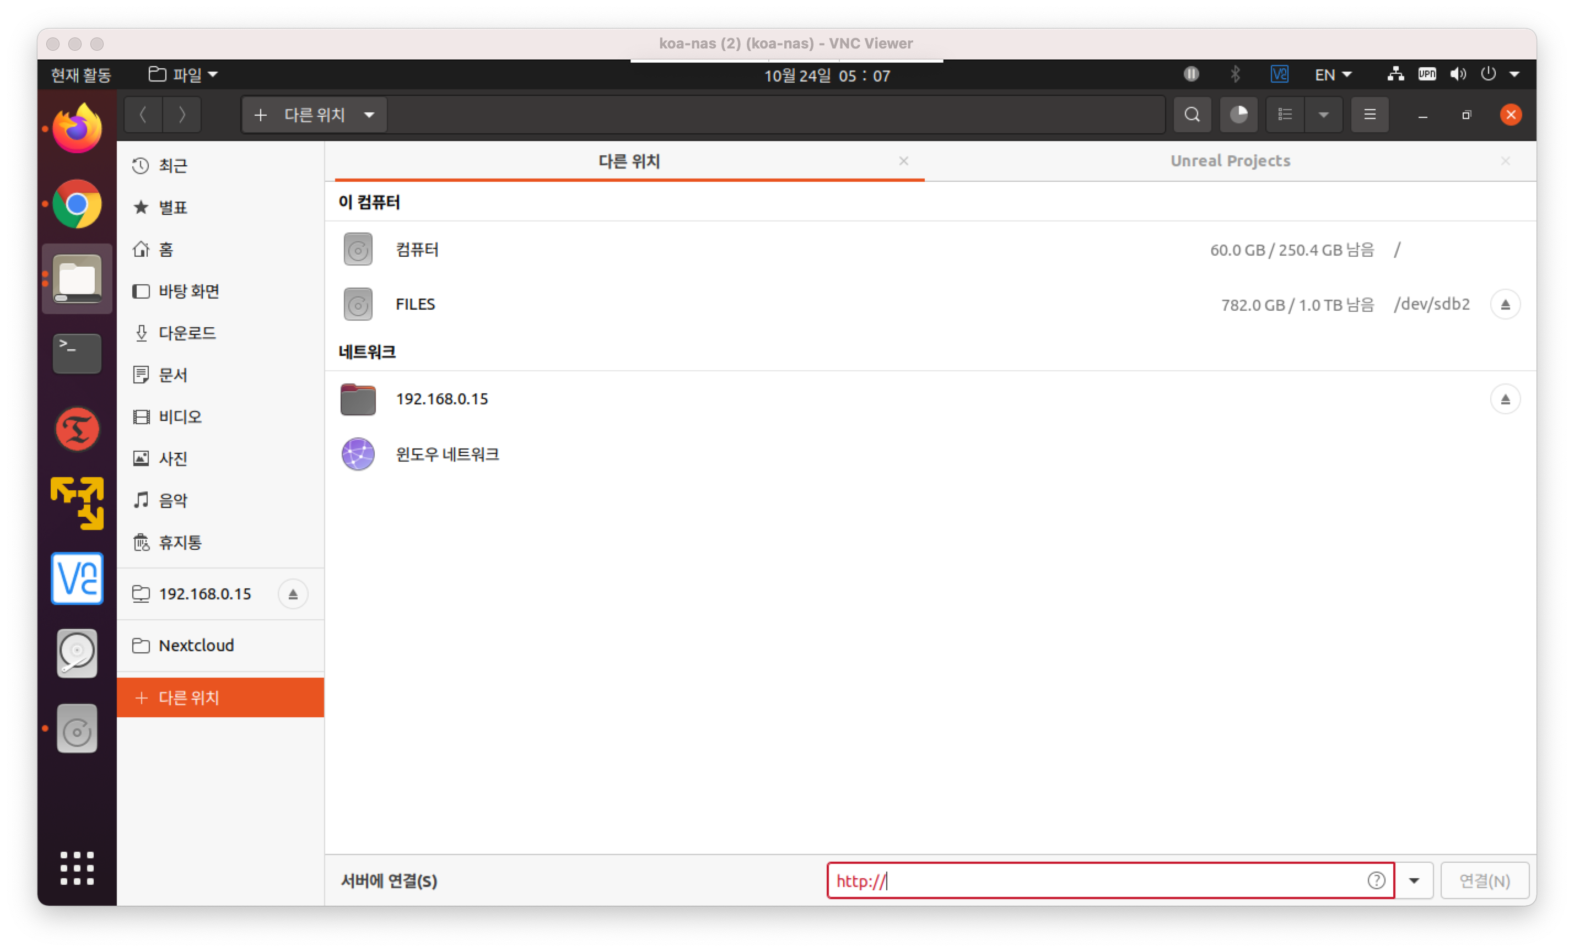Click the 연결(N) connect button

(x=1484, y=880)
